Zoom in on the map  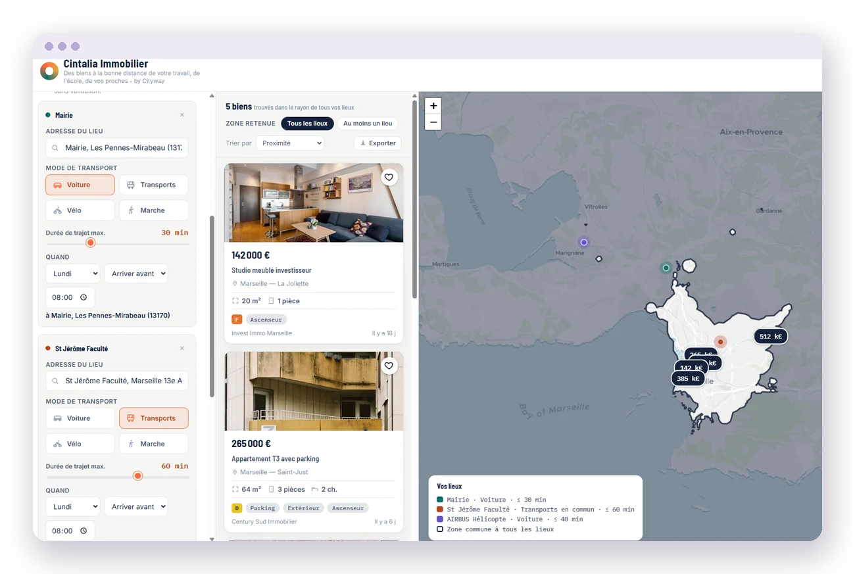[x=433, y=105]
